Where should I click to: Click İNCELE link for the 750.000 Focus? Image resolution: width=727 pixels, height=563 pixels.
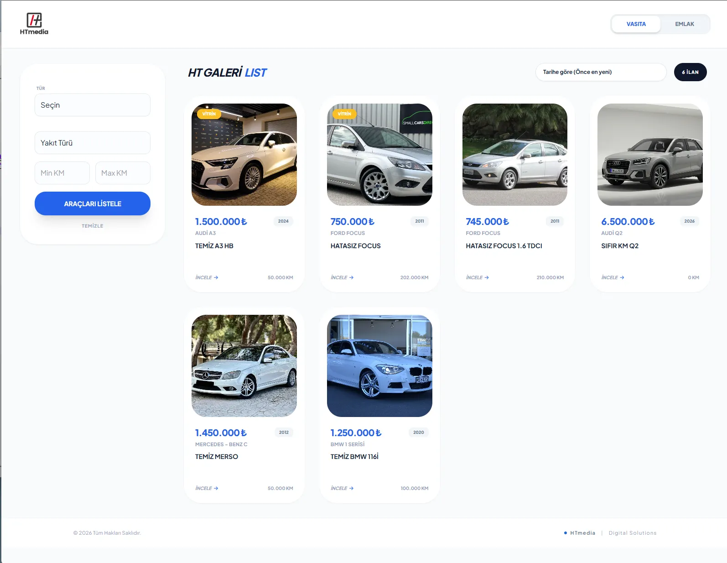pos(342,277)
